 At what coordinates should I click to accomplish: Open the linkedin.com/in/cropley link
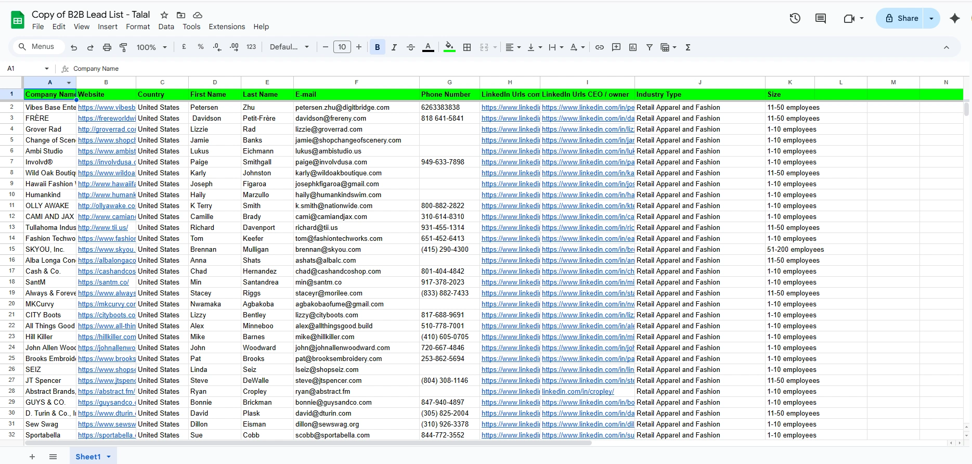(x=578, y=391)
